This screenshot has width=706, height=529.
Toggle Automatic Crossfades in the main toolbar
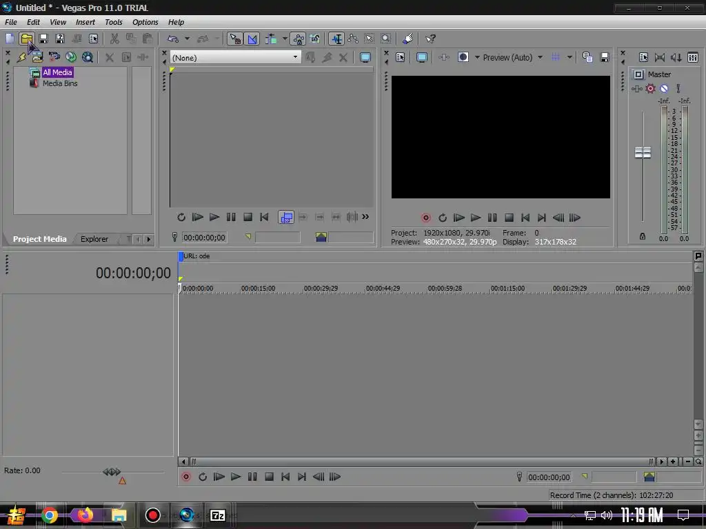pos(252,39)
